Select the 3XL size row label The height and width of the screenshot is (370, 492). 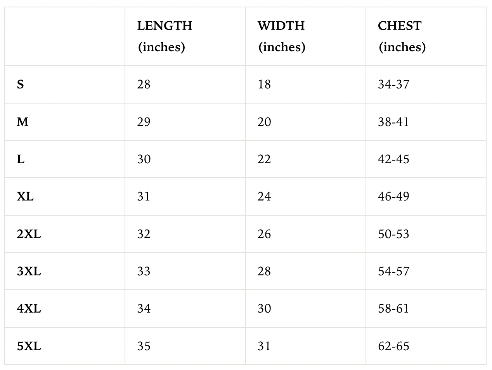[29, 271]
